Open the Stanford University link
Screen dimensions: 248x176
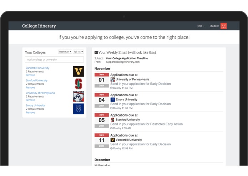coord(36,81)
